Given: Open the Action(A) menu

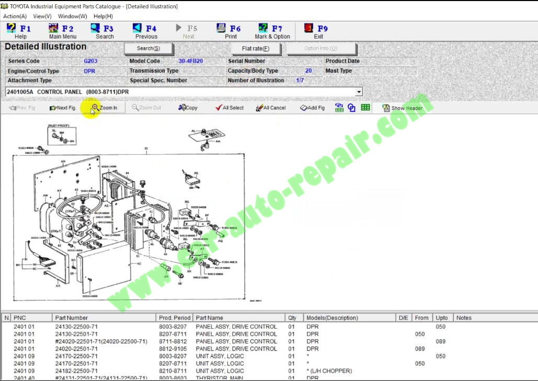Looking at the screenshot, I should tap(15, 16).
